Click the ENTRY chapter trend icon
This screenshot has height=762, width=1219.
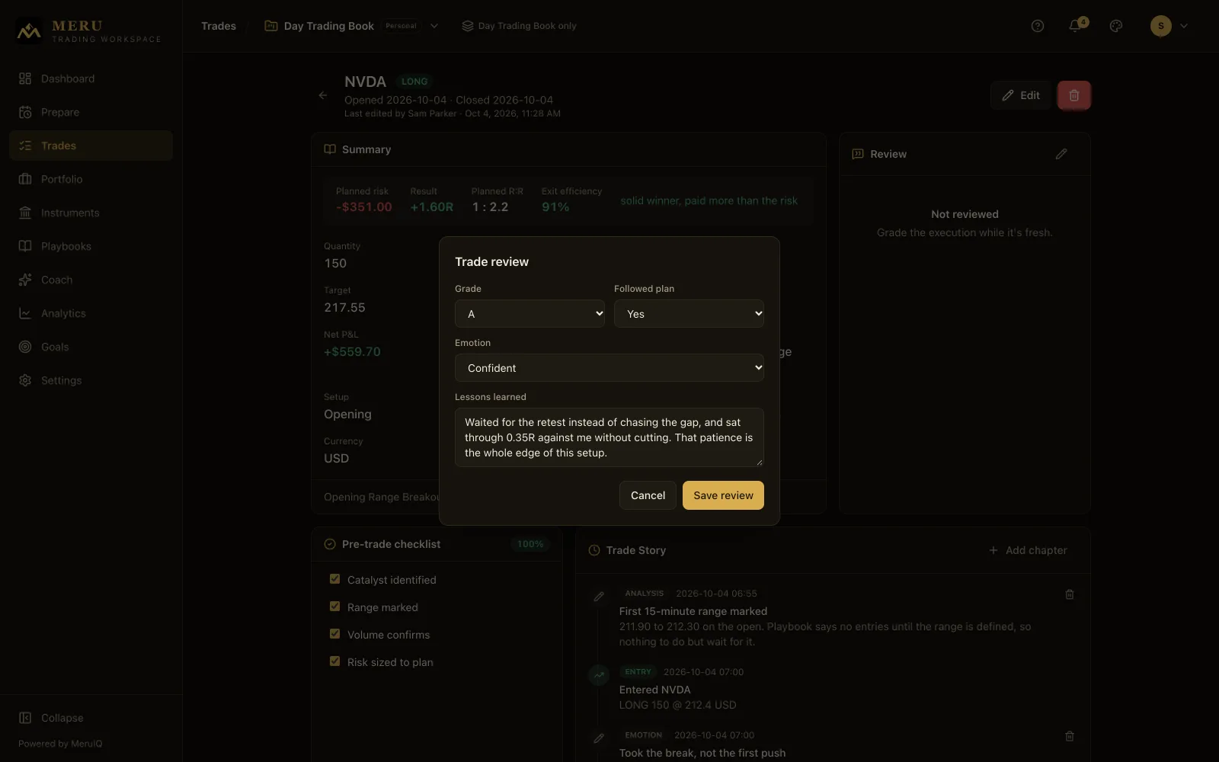pos(599,675)
